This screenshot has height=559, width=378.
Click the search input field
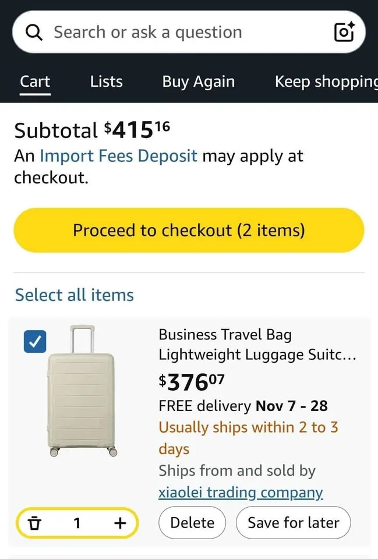(175, 32)
